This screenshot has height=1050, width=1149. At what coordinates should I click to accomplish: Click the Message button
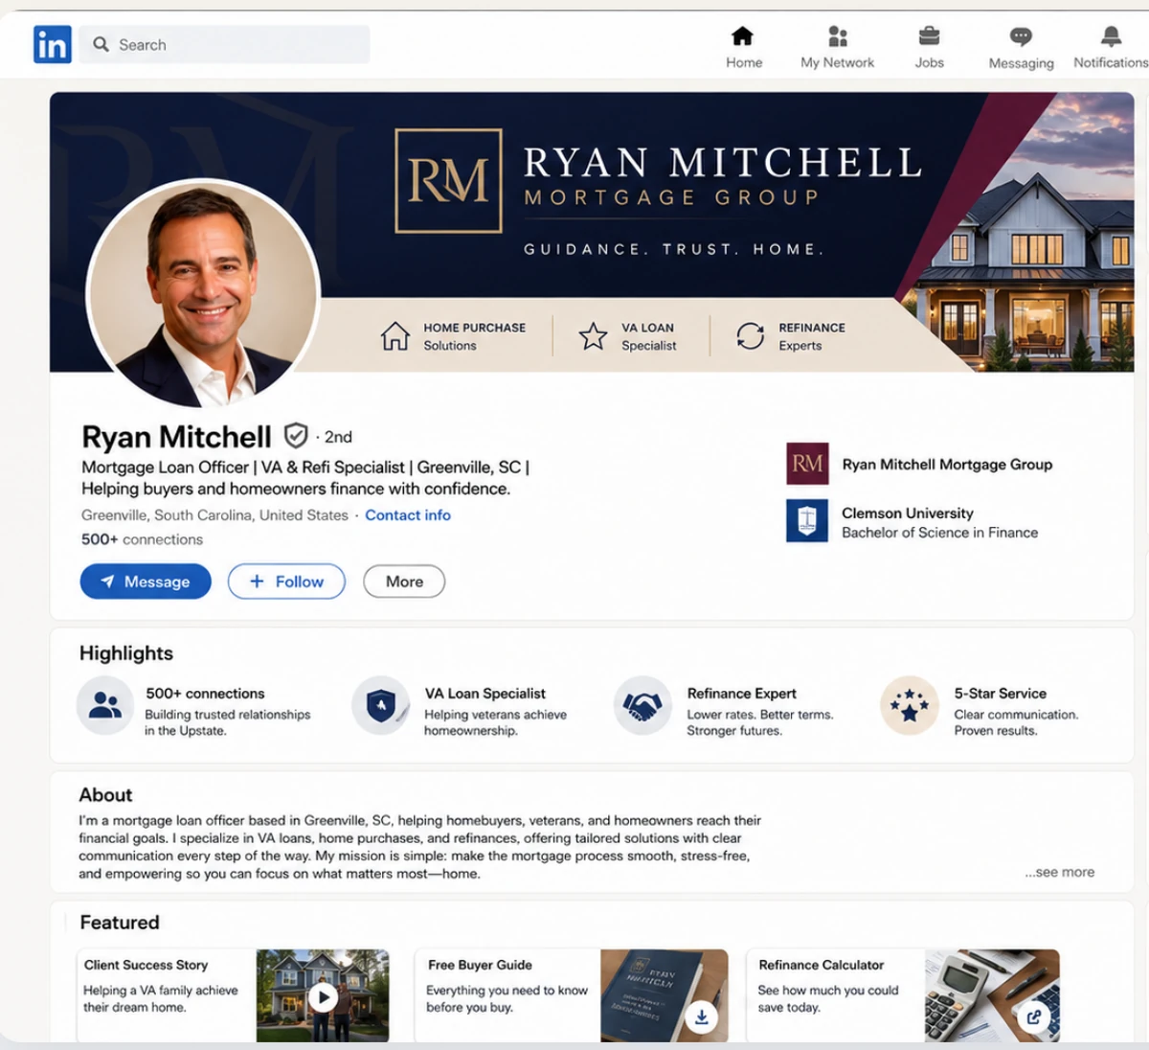point(146,582)
